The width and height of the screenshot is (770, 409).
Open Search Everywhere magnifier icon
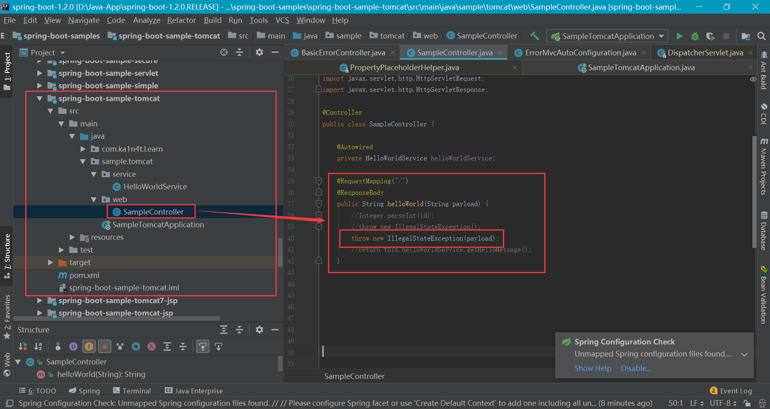coord(761,36)
